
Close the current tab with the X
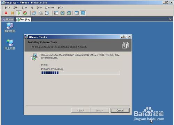[170, 19]
